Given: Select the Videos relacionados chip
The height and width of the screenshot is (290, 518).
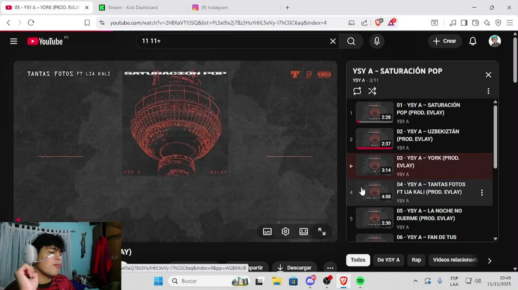Looking at the screenshot, I should [x=455, y=260].
